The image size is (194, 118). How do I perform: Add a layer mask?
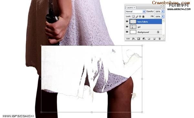[x=139, y=39]
